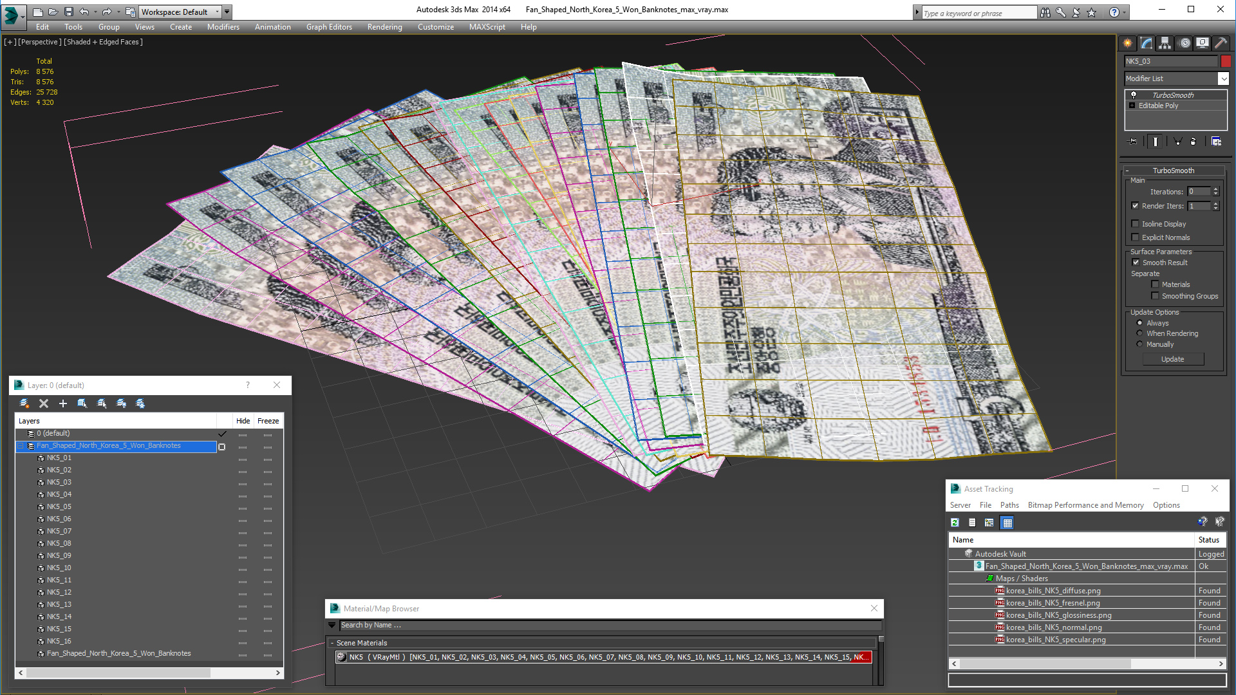Select Always update option
Screen dimensions: 1236x695
pyautogui.click(x=1139, y=323)
